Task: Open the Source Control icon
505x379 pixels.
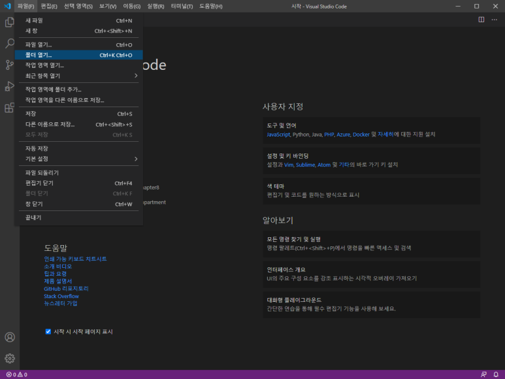Action: 10,65
